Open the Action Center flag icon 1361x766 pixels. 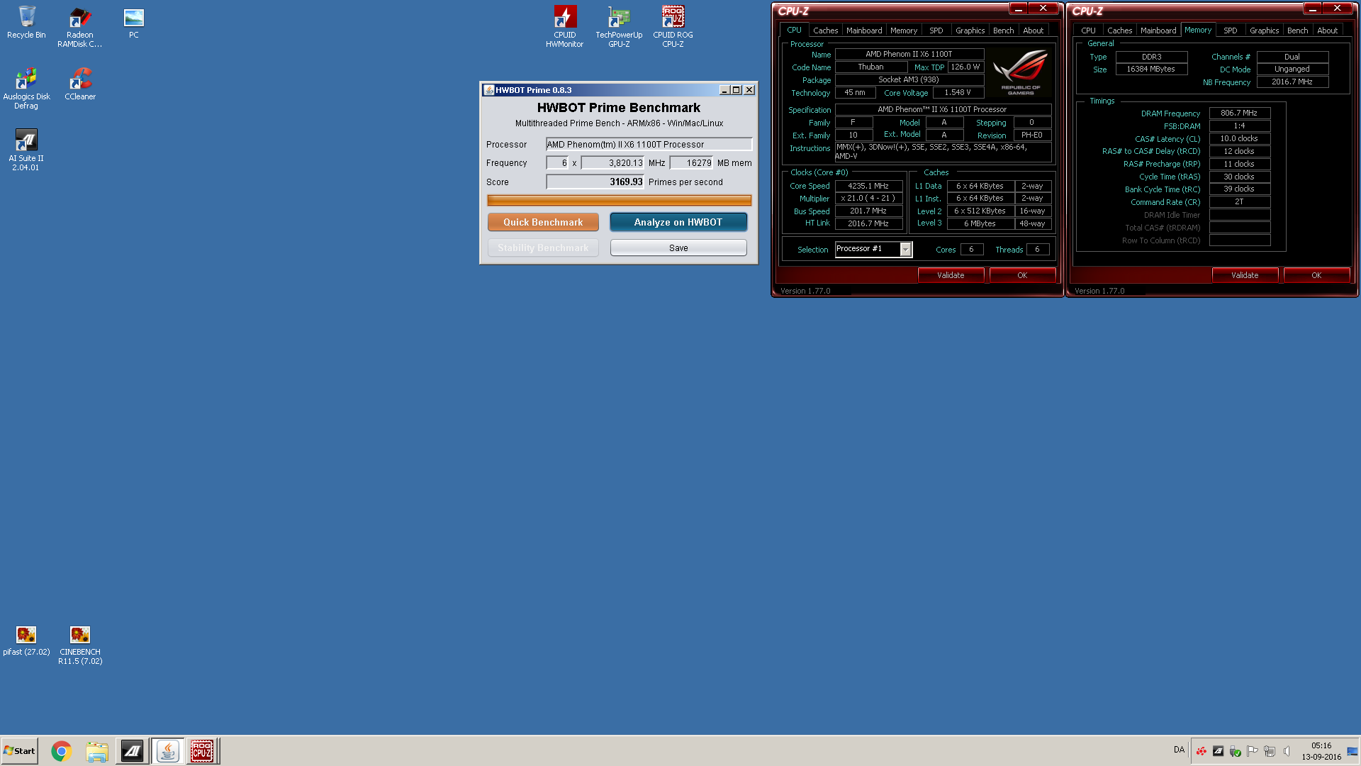pyautogui.click(x=1252, y=751)
